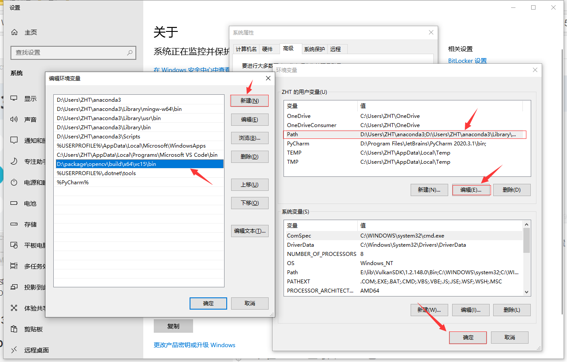Image resolution: width=567 pixels, height=362 pixels.
Task: Select the NUMBER_OF_PROCESSORS system variable row
Action: tap(403, 254)
